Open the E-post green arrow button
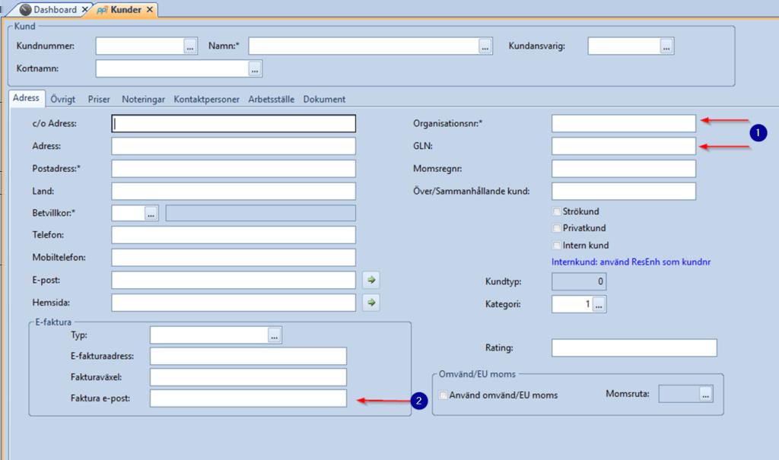779x460 pixels. 371,280
